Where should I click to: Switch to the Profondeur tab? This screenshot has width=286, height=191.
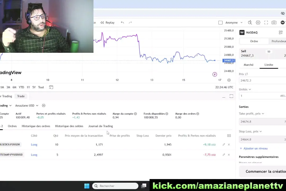279,41
